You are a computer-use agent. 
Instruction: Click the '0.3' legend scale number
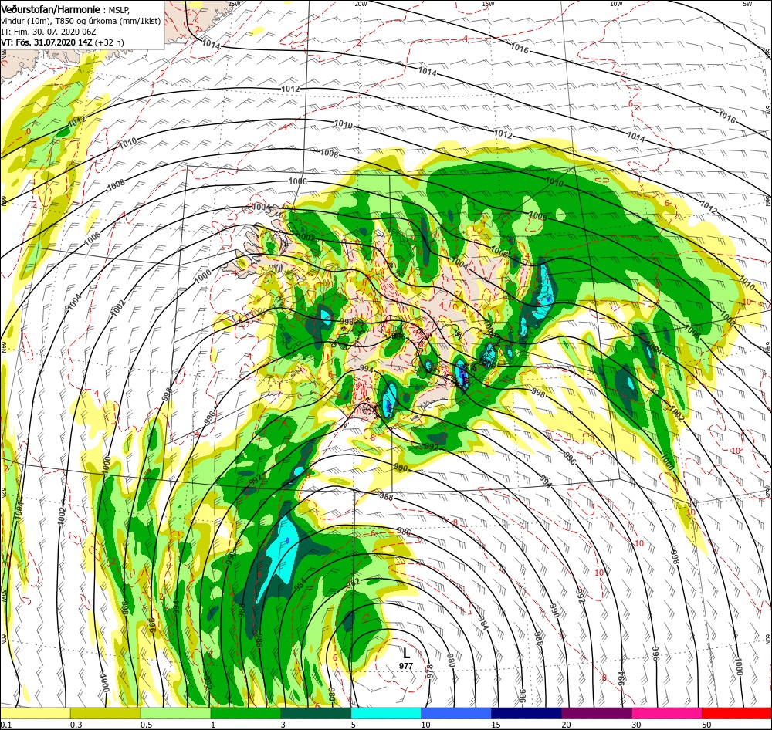76,725
